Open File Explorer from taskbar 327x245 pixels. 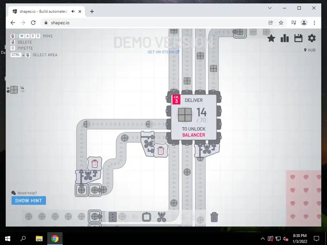39,239
